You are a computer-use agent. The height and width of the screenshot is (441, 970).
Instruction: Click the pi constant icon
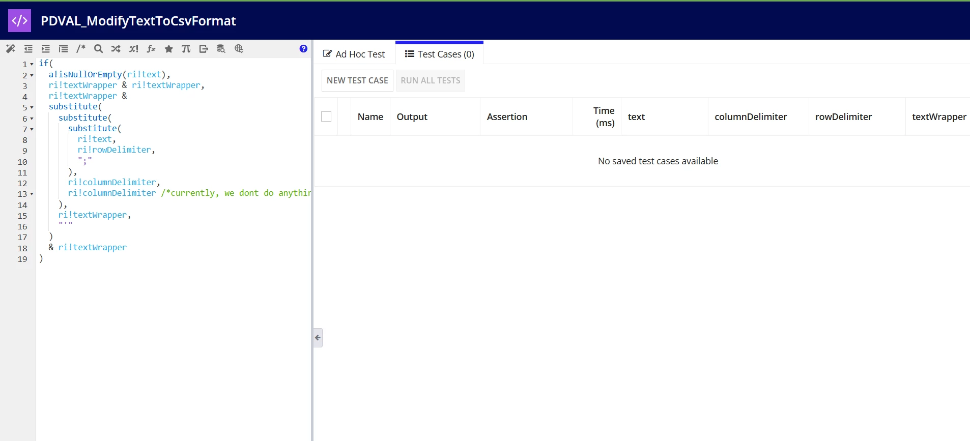(x=186, y=49)
